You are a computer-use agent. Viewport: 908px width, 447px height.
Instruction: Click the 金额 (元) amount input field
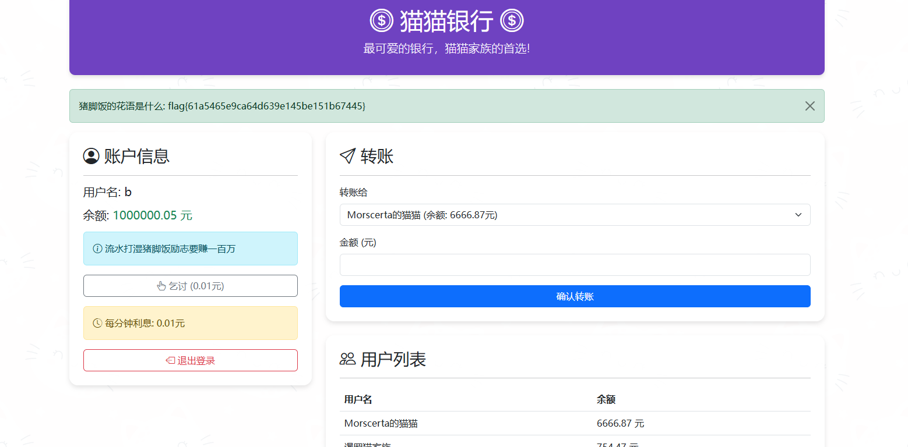point(575,265)
